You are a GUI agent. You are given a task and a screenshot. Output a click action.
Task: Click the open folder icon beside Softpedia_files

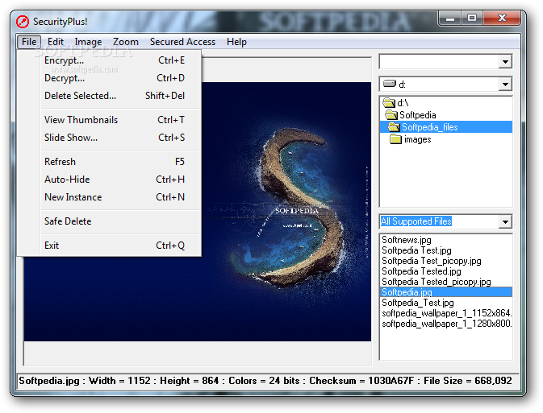[394, 127]
